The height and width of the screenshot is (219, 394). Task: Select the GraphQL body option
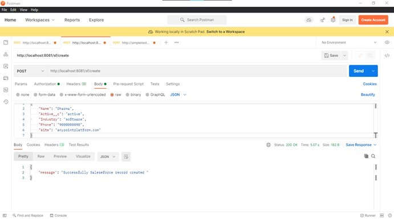(155, 95)
